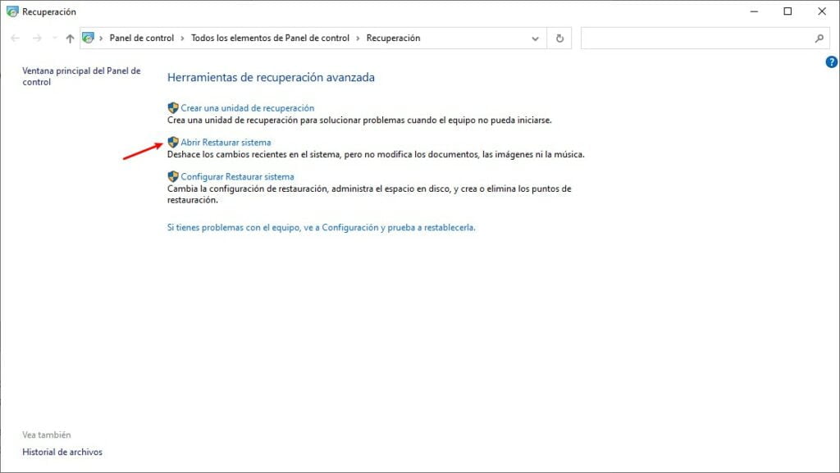Open the recent locations dropdown arrow
The width and height of the screenshot is (840, 473).
point(55,39)
